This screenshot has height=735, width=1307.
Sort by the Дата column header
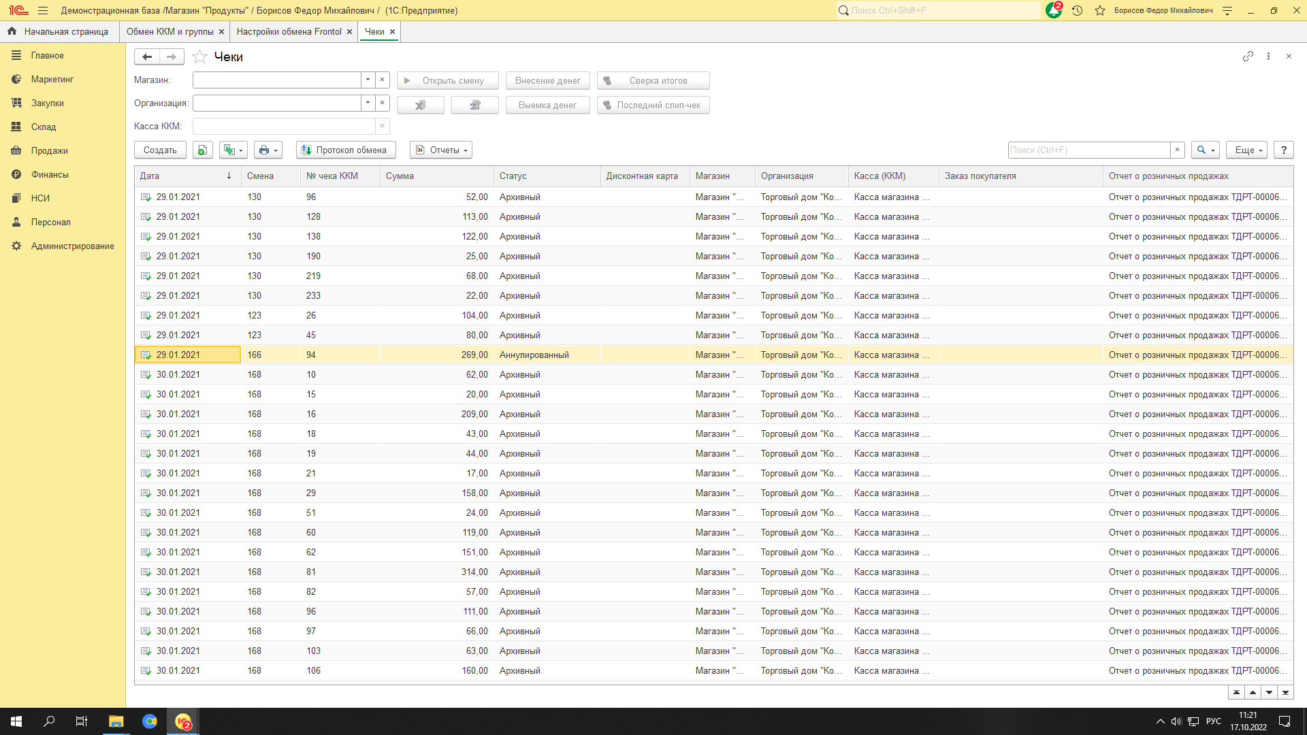[x=188, y=176]
